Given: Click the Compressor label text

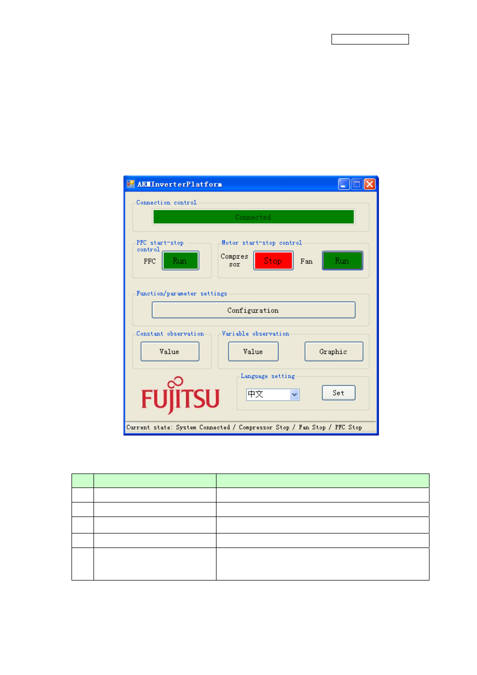Looking at the screenshot, I should coord(234,260).
